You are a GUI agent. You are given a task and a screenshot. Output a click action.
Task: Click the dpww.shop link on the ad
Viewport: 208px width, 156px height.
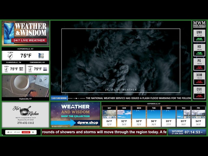pos(88,123)
